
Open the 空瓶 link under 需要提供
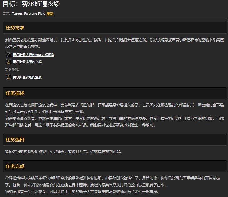(27, 77)
